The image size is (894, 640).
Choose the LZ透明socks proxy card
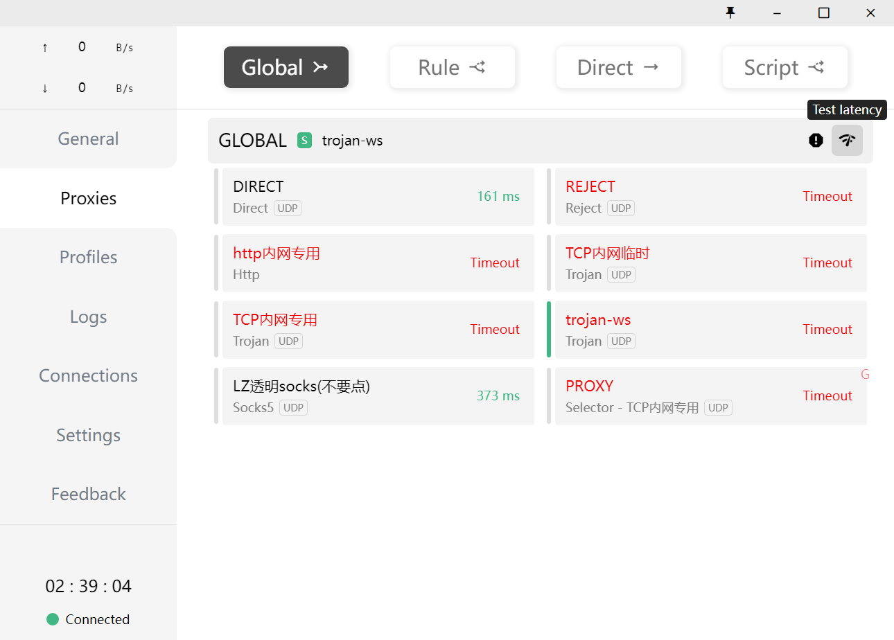click(378, 396)
